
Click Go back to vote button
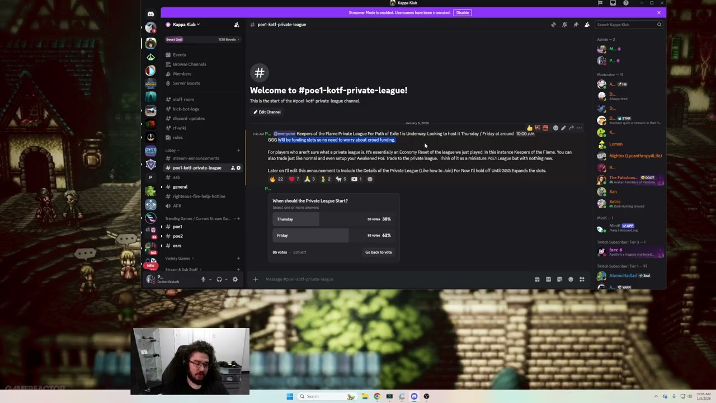tap(379, 252)
